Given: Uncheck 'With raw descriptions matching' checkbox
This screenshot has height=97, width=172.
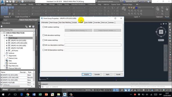Looking at the screenshot, I should tap(44, 45).
